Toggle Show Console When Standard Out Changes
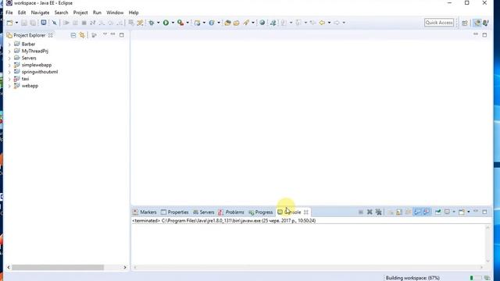The height and width of the screenshot is (281, 500). coord(417,212)
